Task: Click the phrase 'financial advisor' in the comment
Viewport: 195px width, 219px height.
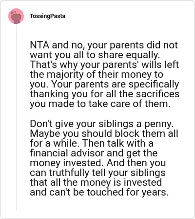Action: click(67, 153)
